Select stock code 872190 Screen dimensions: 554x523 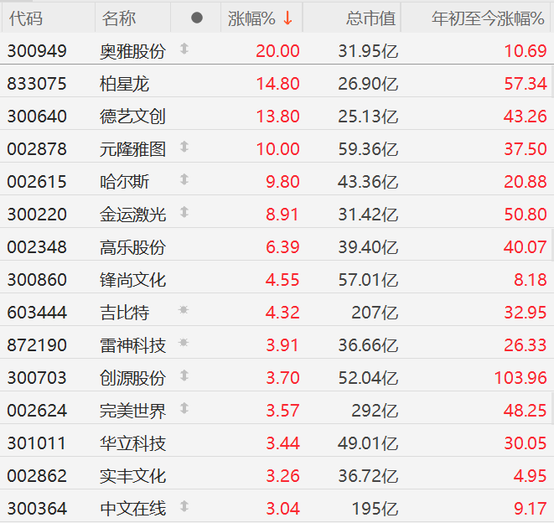[37, 345]
